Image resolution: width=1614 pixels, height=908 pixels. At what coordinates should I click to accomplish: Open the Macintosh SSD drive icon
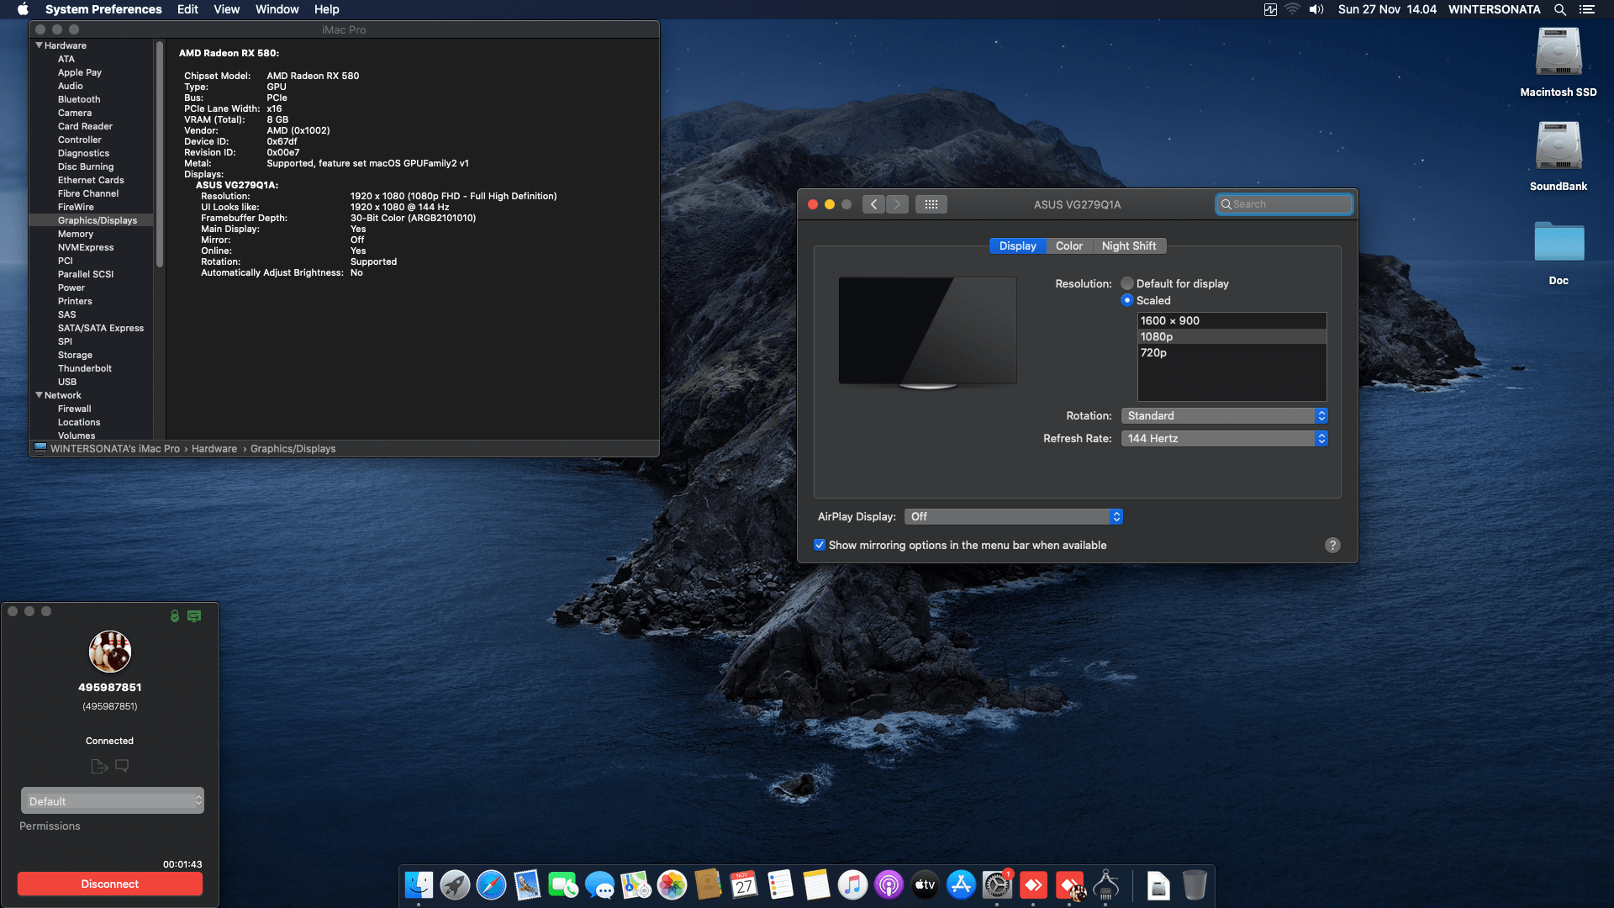1558,54
